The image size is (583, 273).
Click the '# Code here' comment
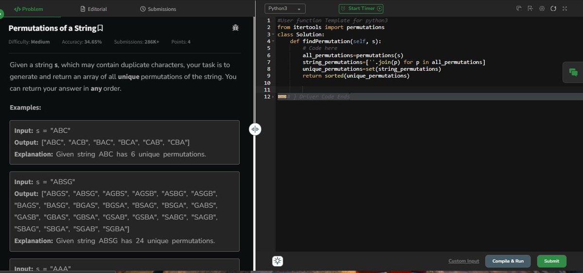[320, 48]
